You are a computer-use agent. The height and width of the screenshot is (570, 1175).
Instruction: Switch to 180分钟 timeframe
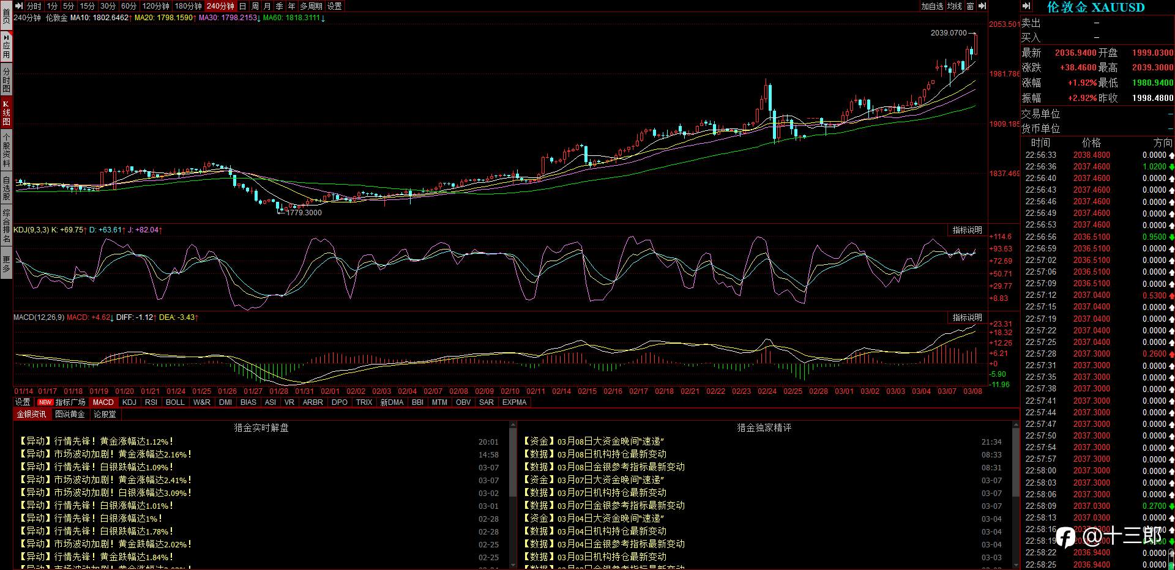188,6
